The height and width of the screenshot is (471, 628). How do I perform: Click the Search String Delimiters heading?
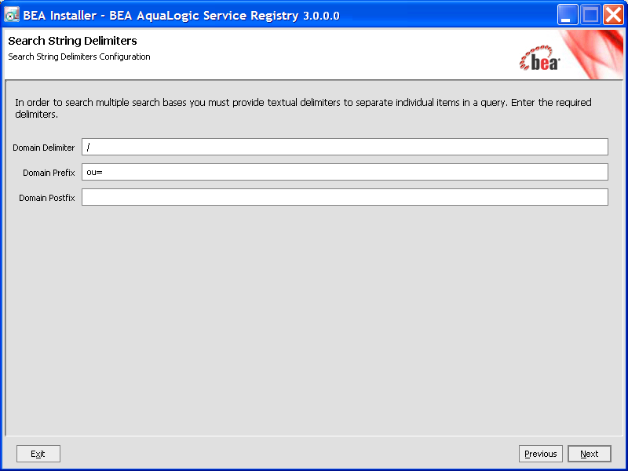(72, 41)
